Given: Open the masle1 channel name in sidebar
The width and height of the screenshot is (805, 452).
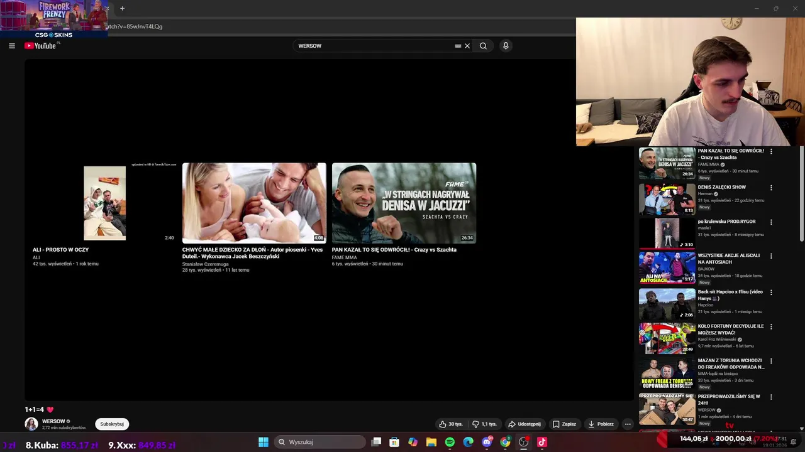Looking at the screenshot, I should pos(704,229).
